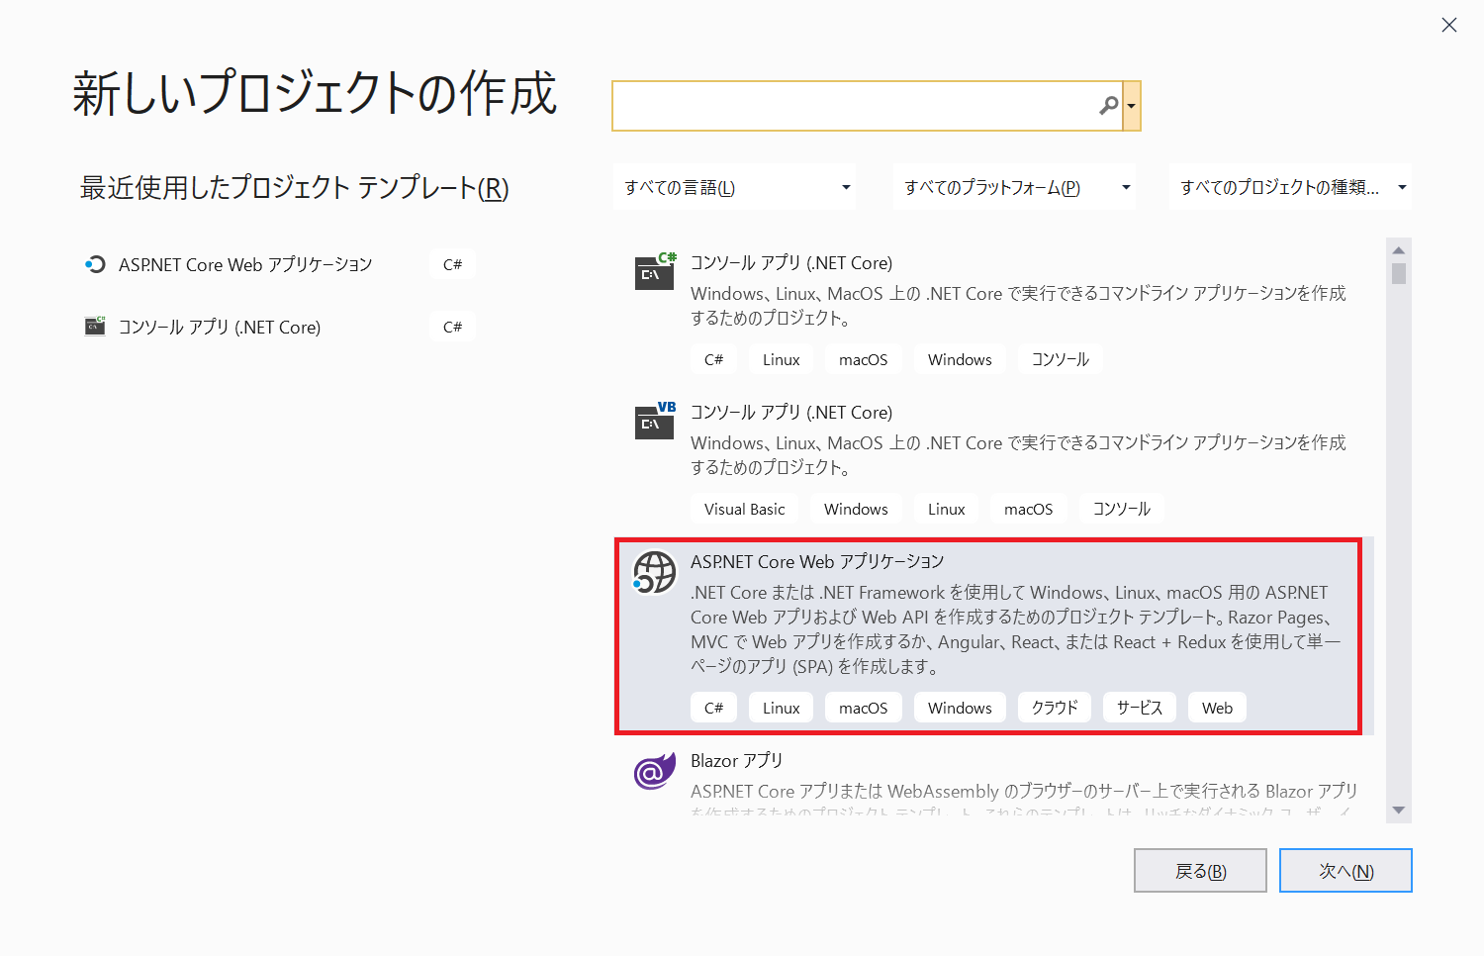Click the C# console app template icon
This screenshot has width=1484, height=956.
pyautogui.click(x=655, y=270)
